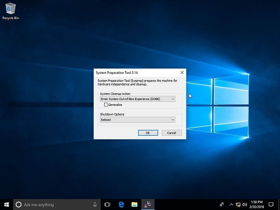Close the System Preparation Tool window
The image size is (280, 210).
[182, 72]
